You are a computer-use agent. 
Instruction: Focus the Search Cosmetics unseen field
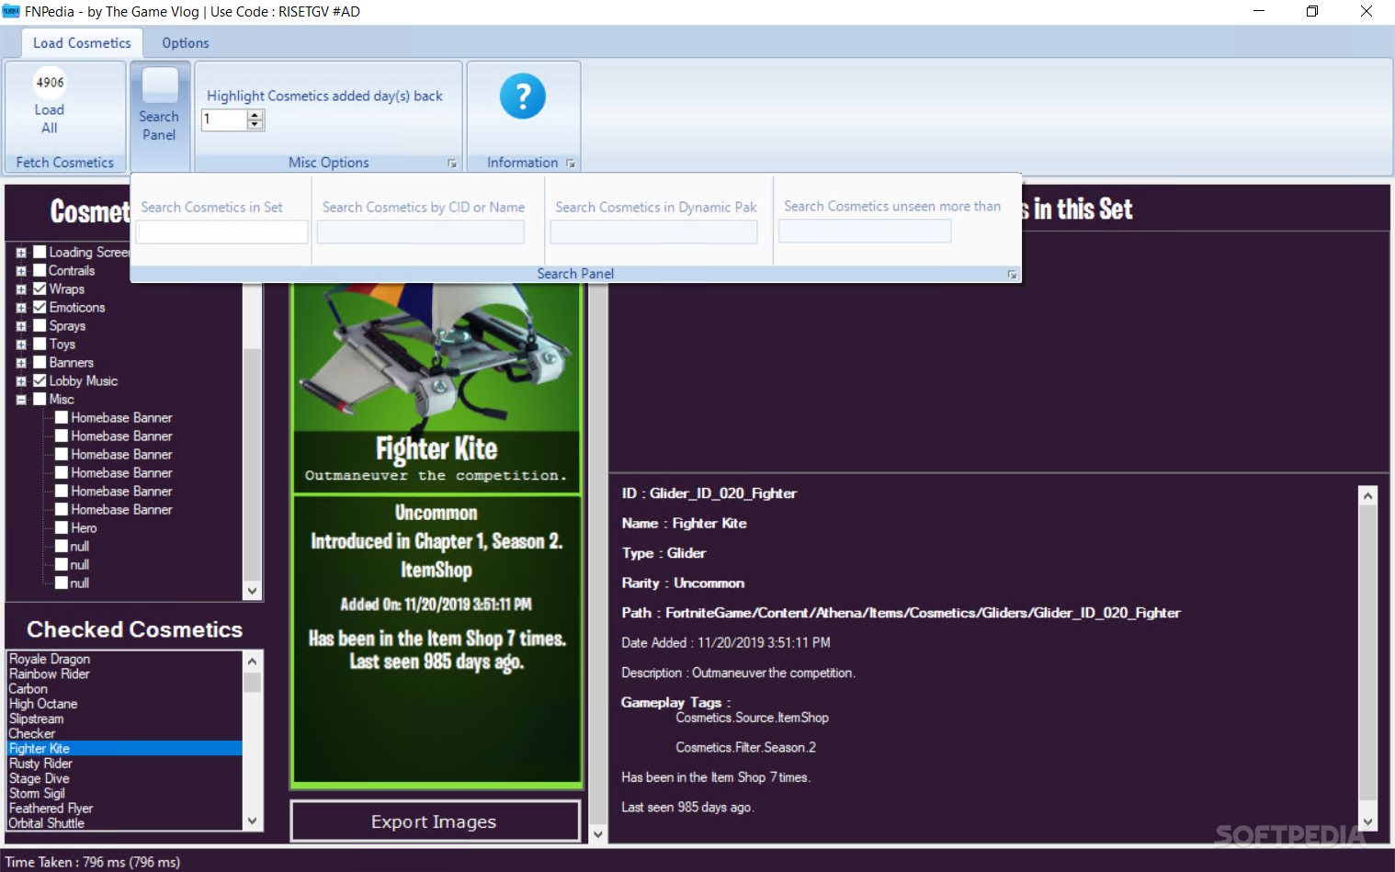pos(865,232)
